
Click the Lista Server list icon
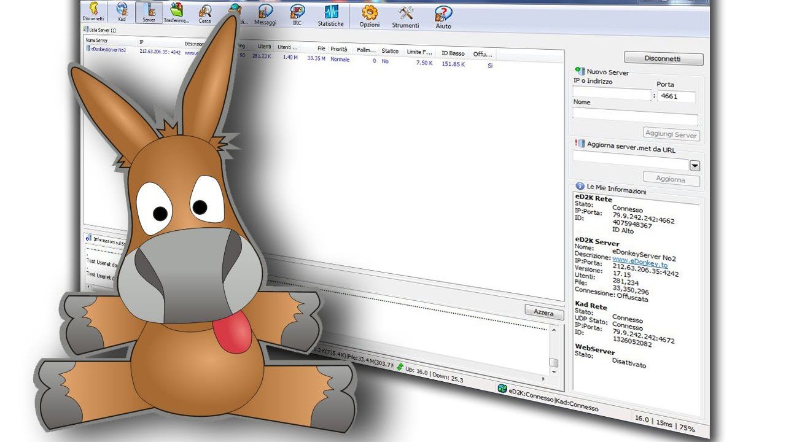click(86, 29)
